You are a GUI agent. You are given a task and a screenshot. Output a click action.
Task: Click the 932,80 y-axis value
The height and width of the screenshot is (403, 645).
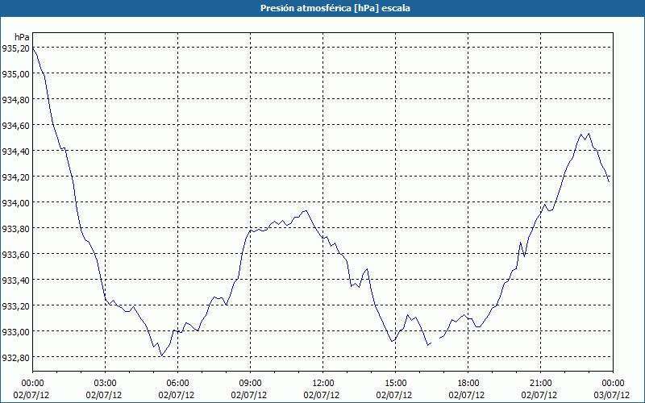click(x=15, y=358)
